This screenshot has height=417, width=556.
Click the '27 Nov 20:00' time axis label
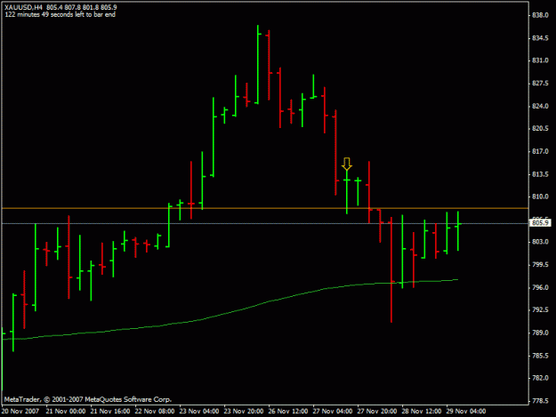(377, 411)
